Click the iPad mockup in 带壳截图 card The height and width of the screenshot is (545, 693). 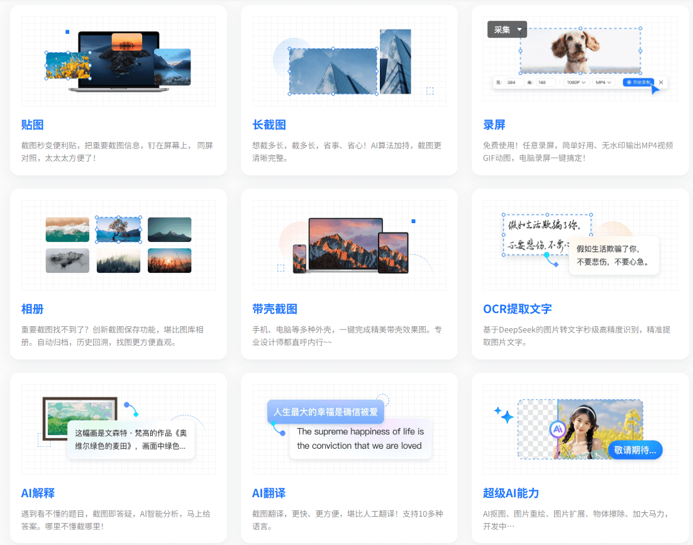pyautogui.click(x=393, y=253)
